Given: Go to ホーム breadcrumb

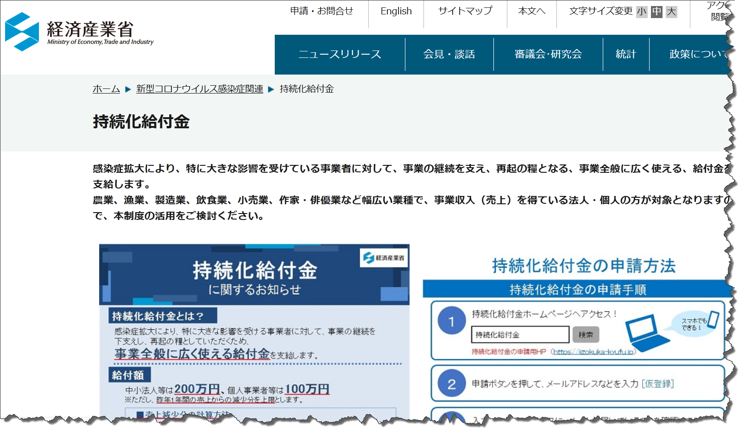Looking at the screenshot, I should click(106, 89).
